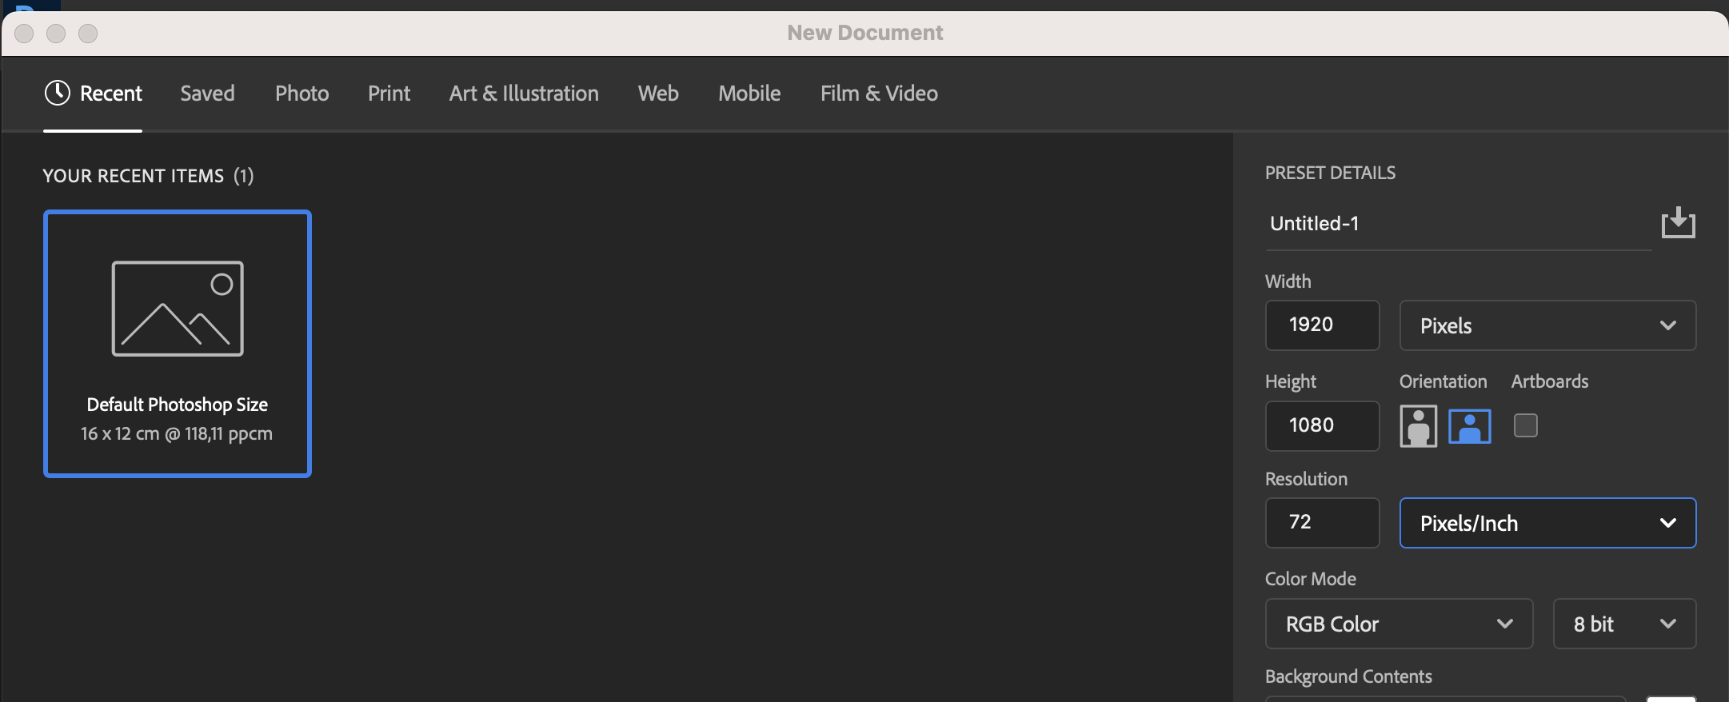The width and height of the screenshot is (1729, 702).
Task: Open the Mobile presets tab
Action: [749, 94]
